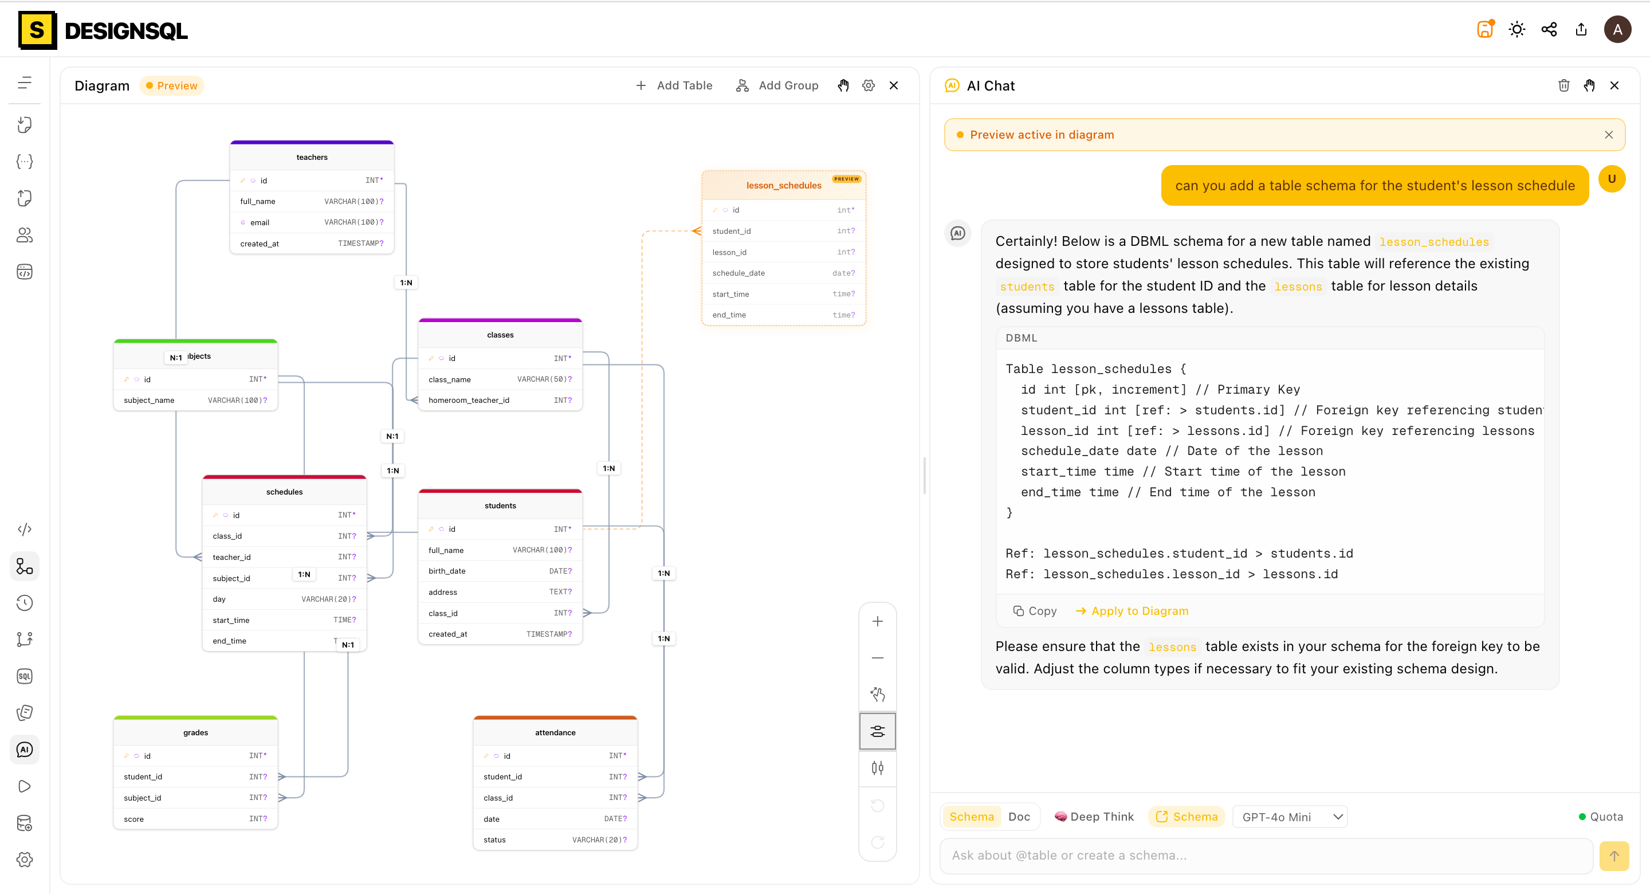Click the grades table header
Screen dimensions: 1650x894
(x=195, y=732)
